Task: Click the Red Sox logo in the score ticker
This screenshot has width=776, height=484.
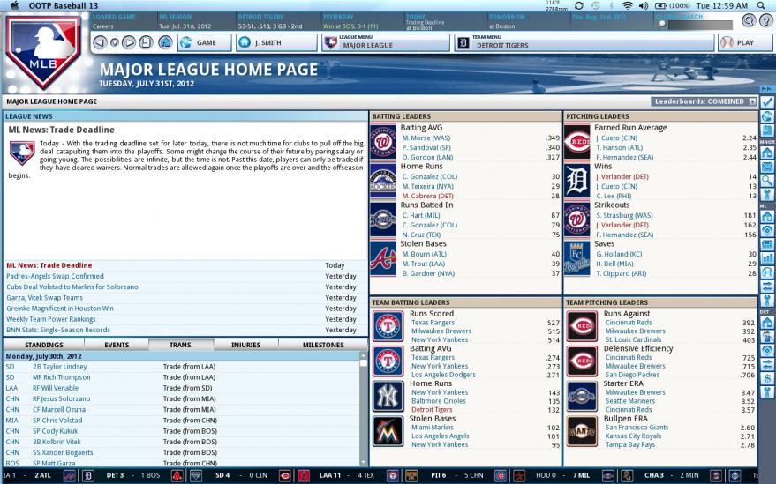Action: 177,475
